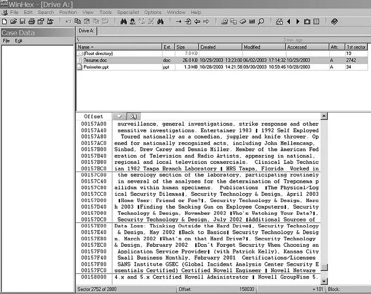Click the Find Hex Values icon
Screen dimensions: 371x294
(133, 22)
